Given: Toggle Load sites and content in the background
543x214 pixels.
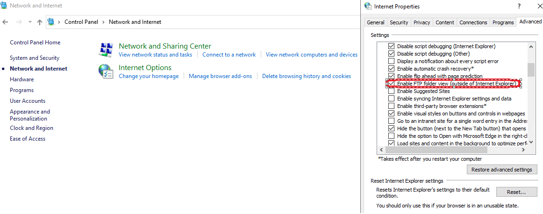Looking at the screenshot, I should (391, 143).
